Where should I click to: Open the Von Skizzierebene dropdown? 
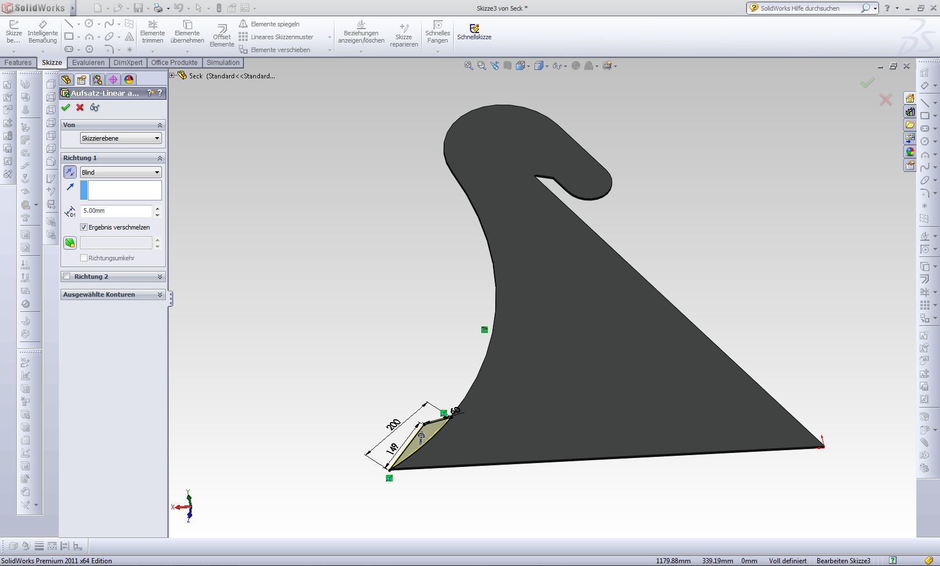coord(120,138)
